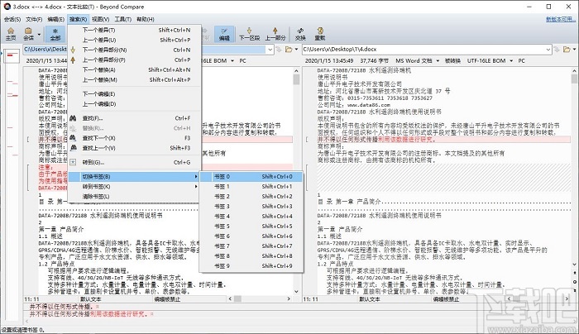Image resolution: width=579 pixels, height=334 pixels.
Task: Choose 下一个差异(T) menu entry
Action: (x=135, y=30)
